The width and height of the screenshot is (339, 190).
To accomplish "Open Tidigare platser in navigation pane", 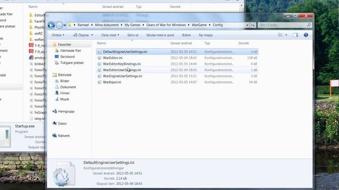I will point(72,63).
